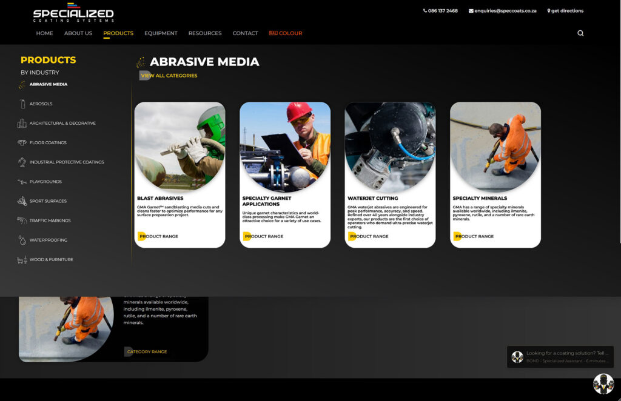Click the RAL icon next to Colour
The height and width of the screenshot is (401, 621).
pos(273,33)
